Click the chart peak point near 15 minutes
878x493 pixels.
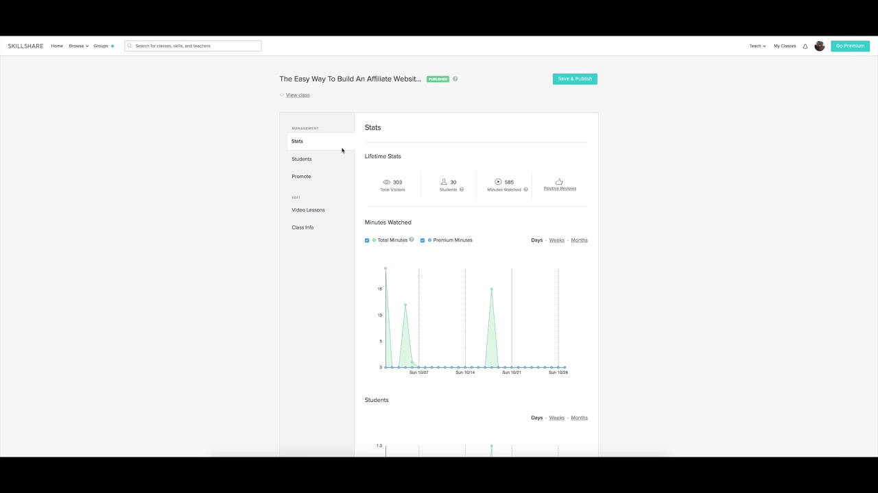pyautogui.click(x=492, y=289)
